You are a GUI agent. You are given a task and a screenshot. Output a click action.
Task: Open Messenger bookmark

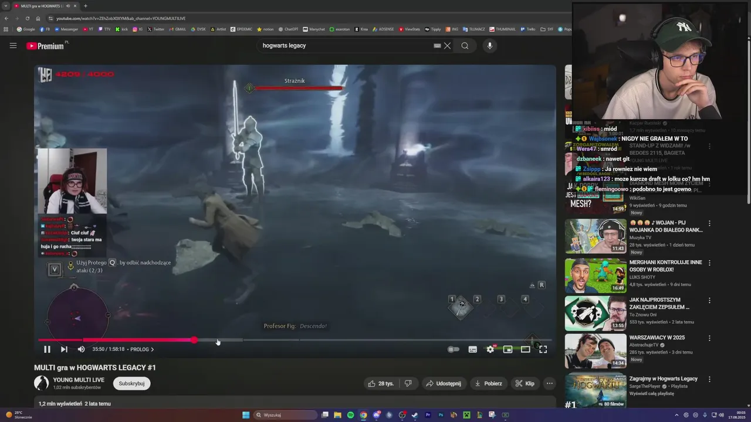pyautogui.click(x=66, y=29)
